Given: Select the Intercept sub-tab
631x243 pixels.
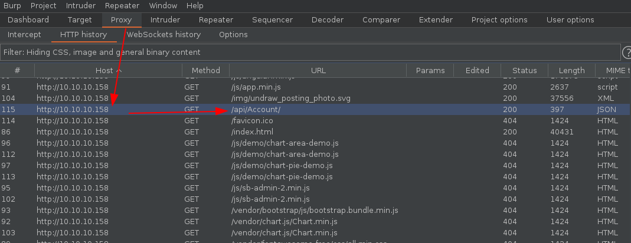Looking at the screenshot, I should (x=24, y=34).
